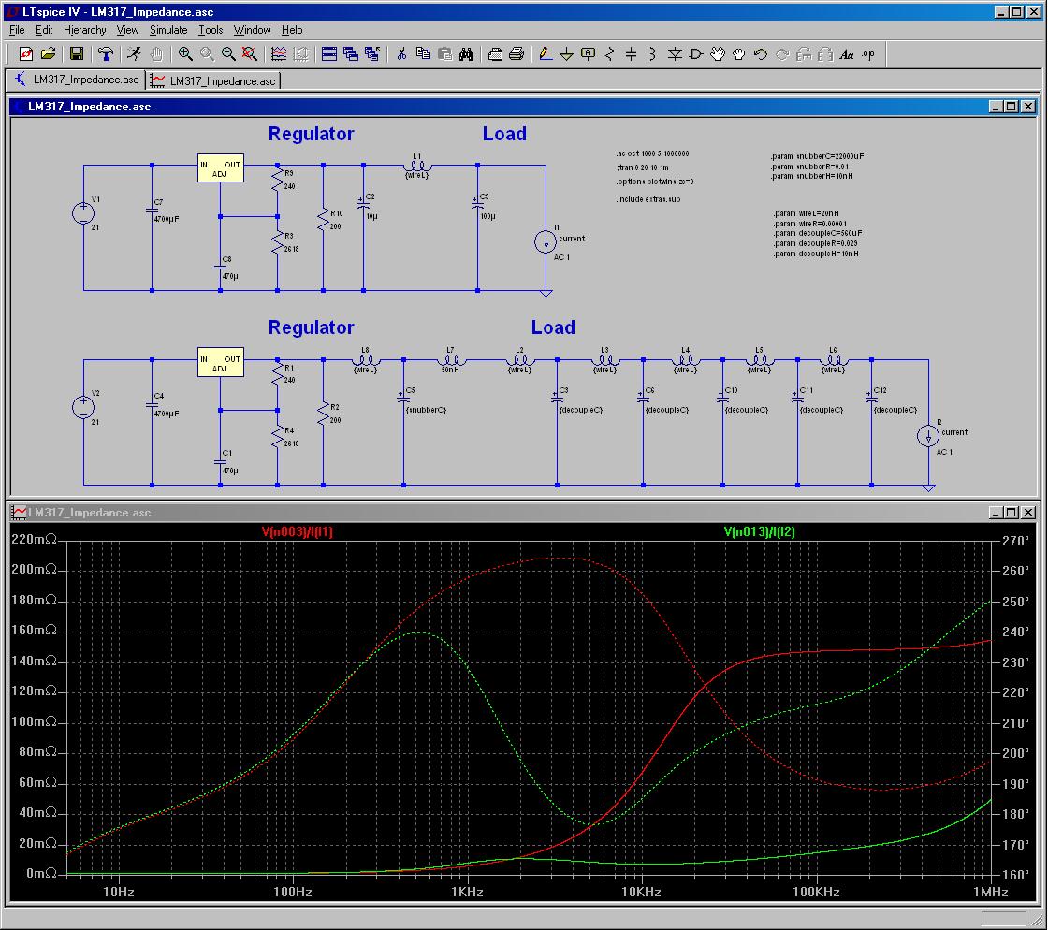Image resolution: width=1048 pixels, height=930 pixels.
Task: Click the Mirror component icon
Action: click(x=825, y=54)
